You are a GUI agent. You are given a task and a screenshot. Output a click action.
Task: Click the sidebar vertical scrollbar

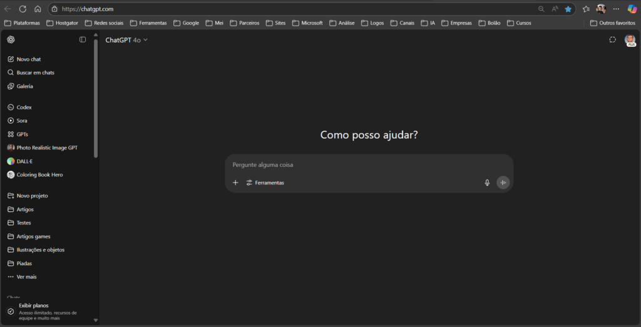tap(96, 98)
